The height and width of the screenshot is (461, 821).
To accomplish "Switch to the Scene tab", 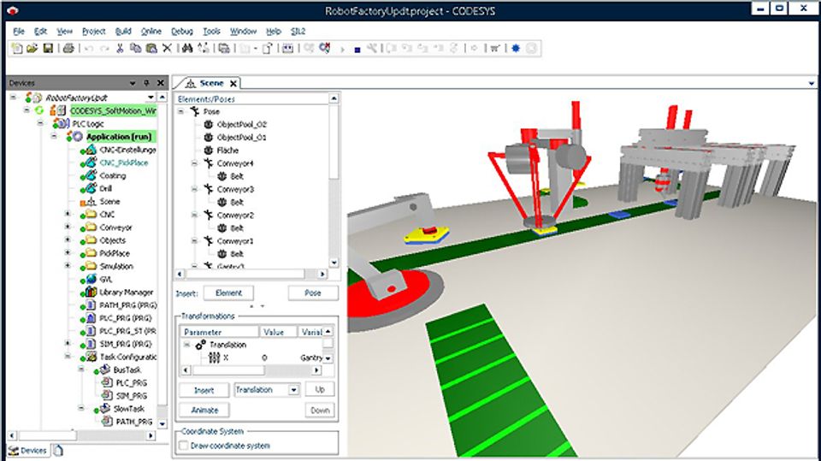I will [x=211, y=83].
